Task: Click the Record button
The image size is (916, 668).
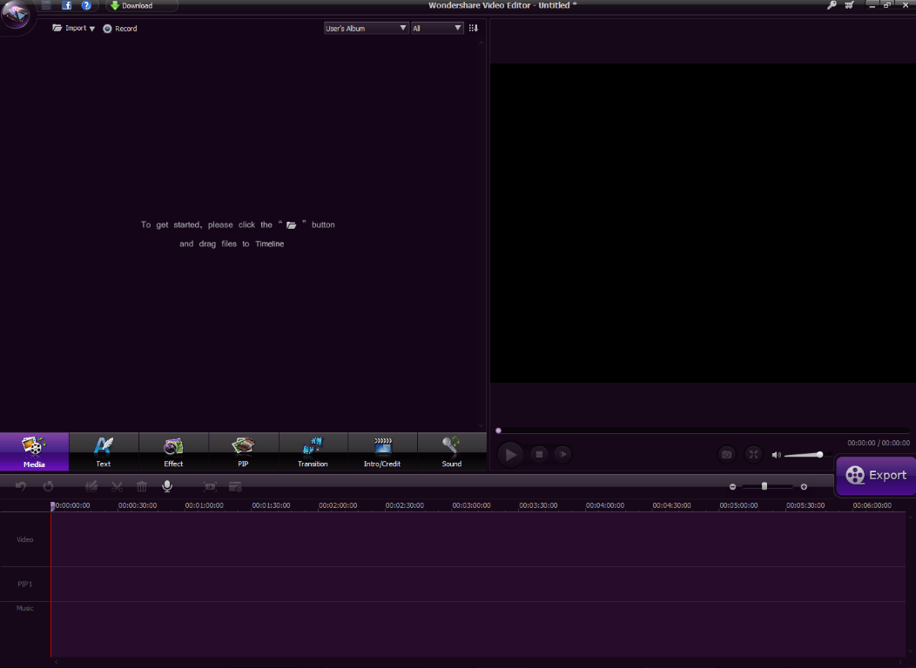Action: coord(120,29)
